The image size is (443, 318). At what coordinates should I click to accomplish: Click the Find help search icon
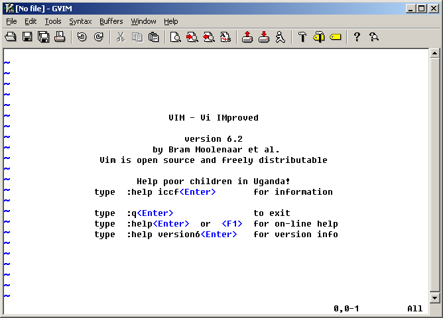pos(374,37)
